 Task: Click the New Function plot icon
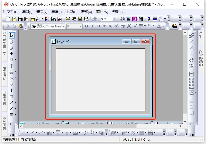38,19
